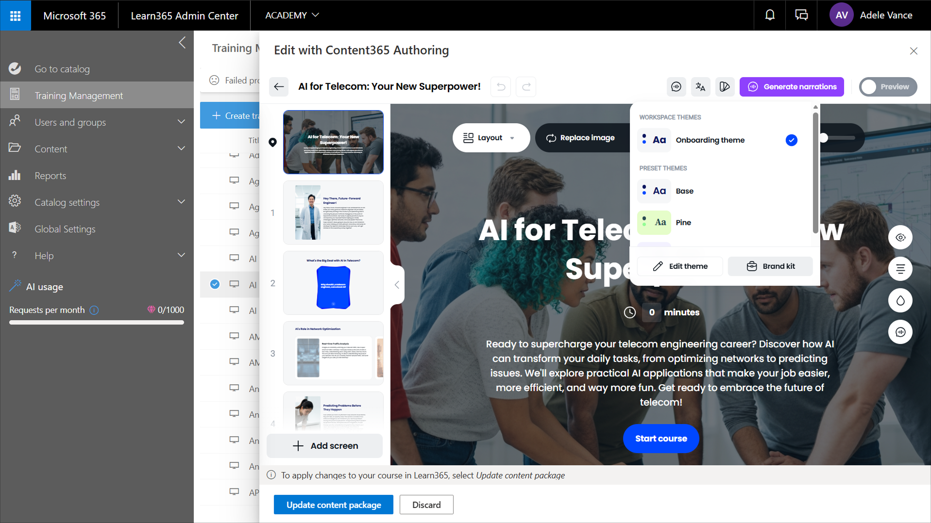Screen dimensions: 931x523
Task: Open the visibility eye icon panel
Action: point(900,238)
